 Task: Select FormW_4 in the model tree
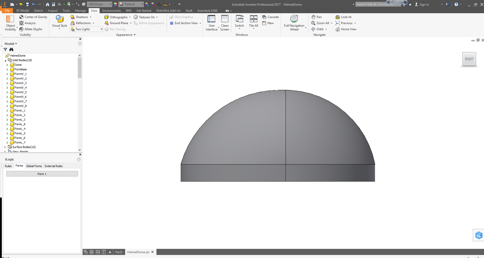coord(21,88)
